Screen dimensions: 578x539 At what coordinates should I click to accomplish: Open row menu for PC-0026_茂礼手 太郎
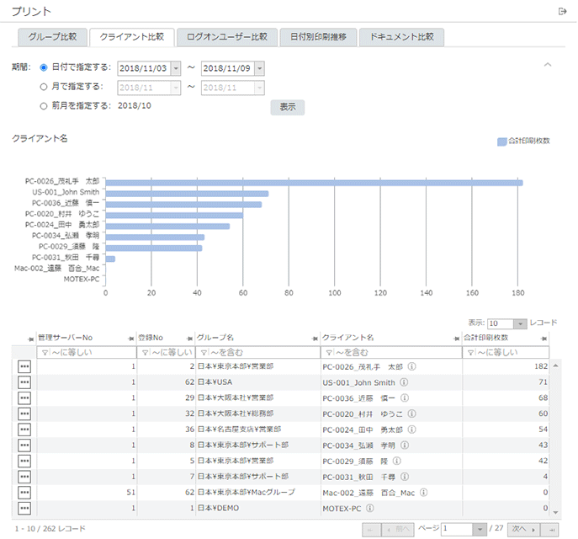tap(24, 367)
